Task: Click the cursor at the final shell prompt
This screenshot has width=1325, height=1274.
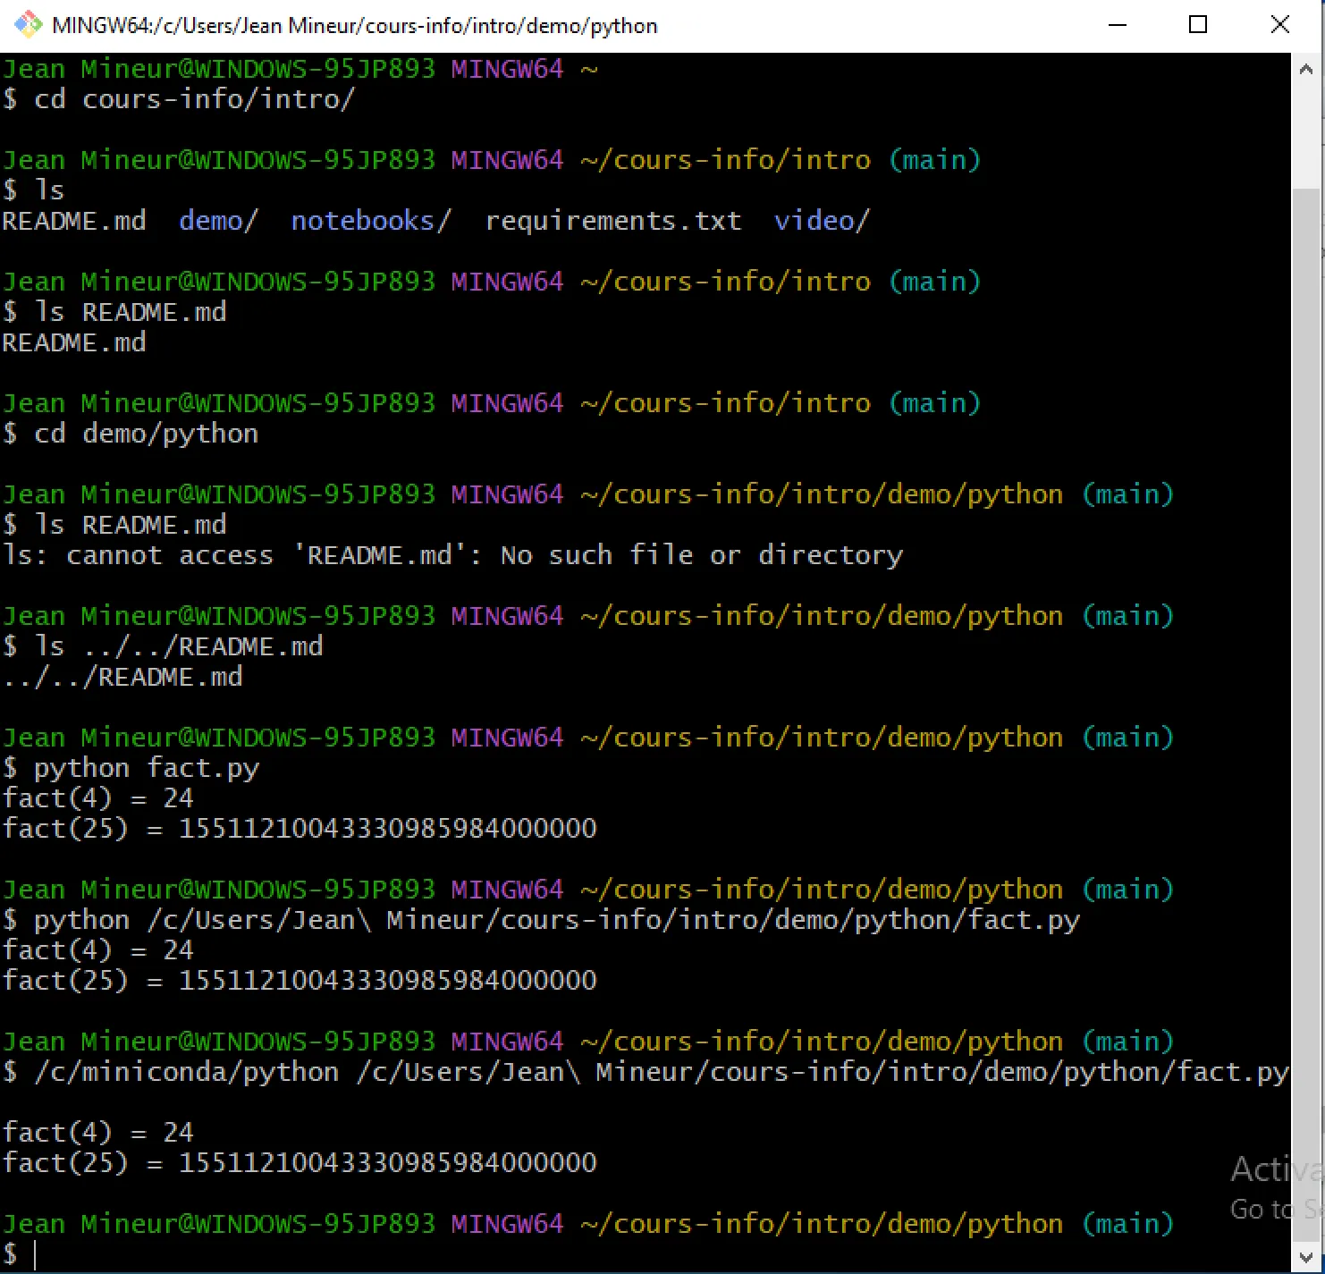Action: coord(36,1254)
